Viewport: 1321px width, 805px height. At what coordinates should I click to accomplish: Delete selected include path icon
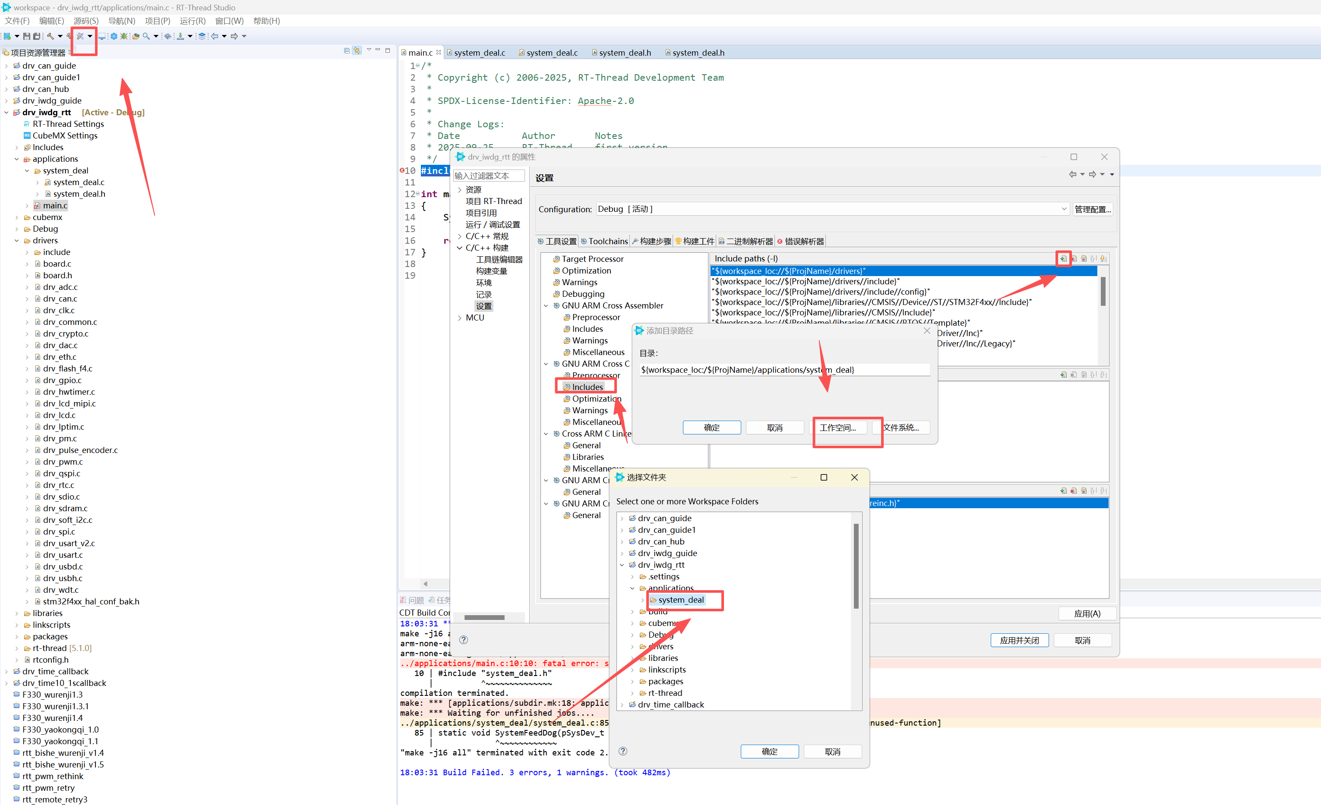point(1074,259)
